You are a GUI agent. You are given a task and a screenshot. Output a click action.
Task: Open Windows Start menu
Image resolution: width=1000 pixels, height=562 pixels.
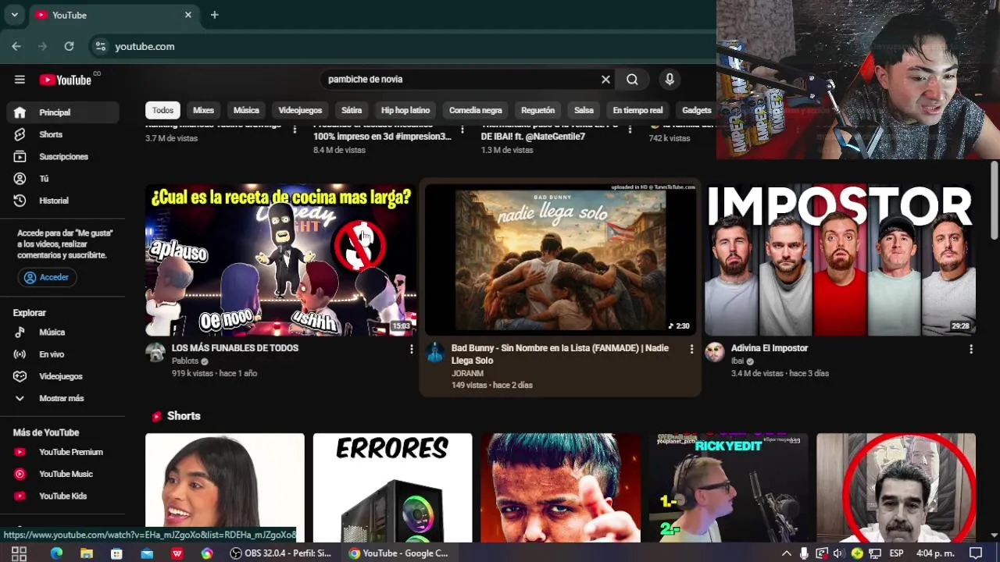tap(19, 553)
